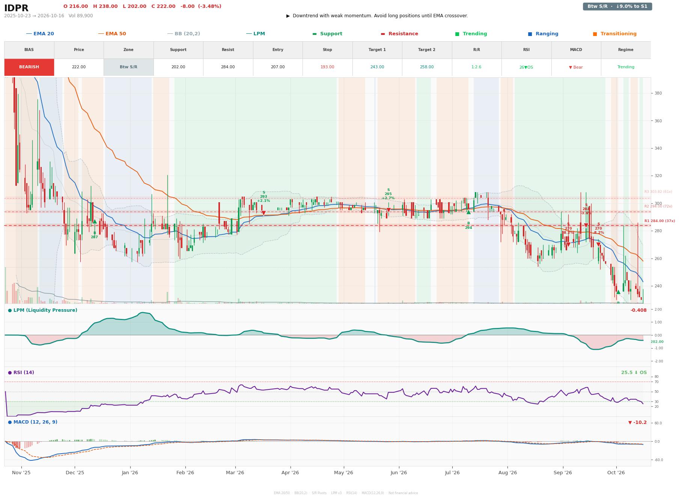Select the Resist value 284.00
Viewport: 679px width, 499px height.
[x=228, y=67]
